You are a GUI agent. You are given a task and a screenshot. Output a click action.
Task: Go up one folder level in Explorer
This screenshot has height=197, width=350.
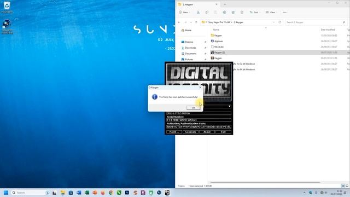click(x=196, y=22)
